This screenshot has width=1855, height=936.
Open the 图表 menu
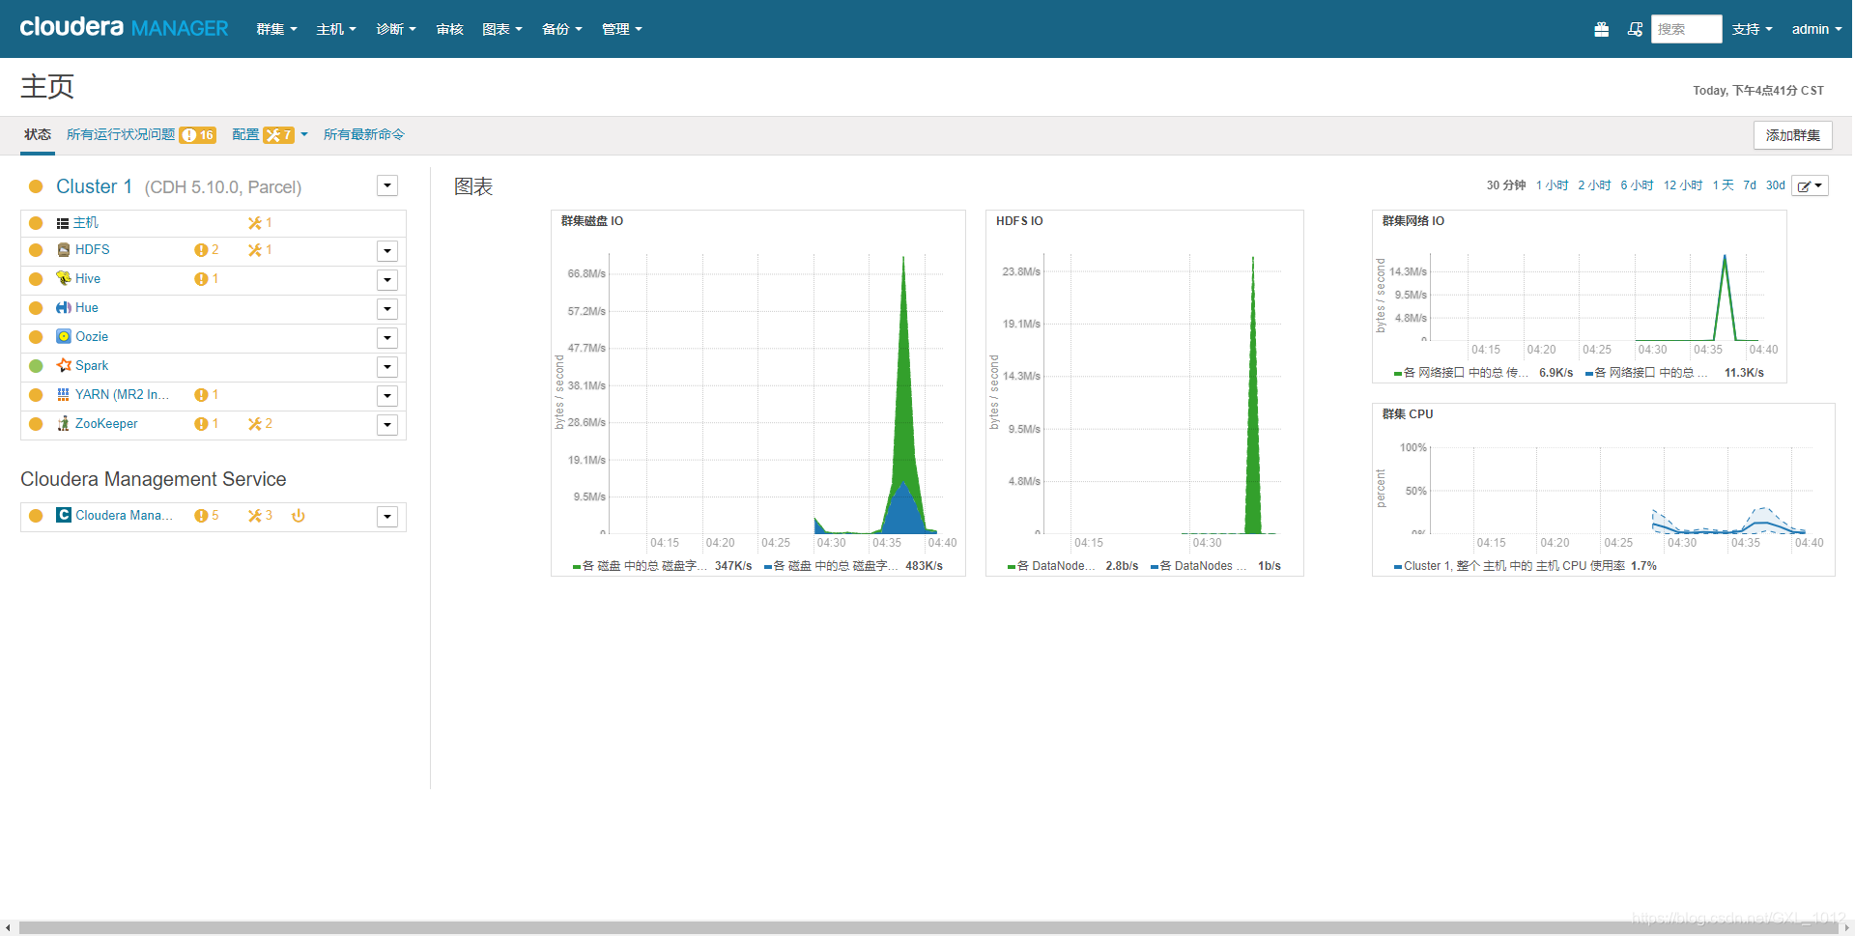click(502, 29)
